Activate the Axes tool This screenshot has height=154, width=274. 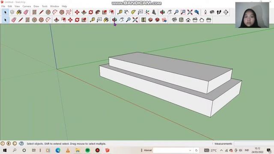(147, 12)
